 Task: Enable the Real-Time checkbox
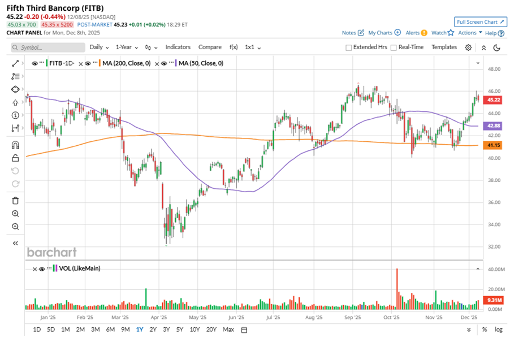pyautogui.click(x=394, y=48)
